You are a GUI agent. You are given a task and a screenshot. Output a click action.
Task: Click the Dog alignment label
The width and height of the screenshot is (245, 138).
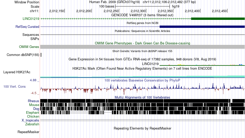tap(36, 109)
